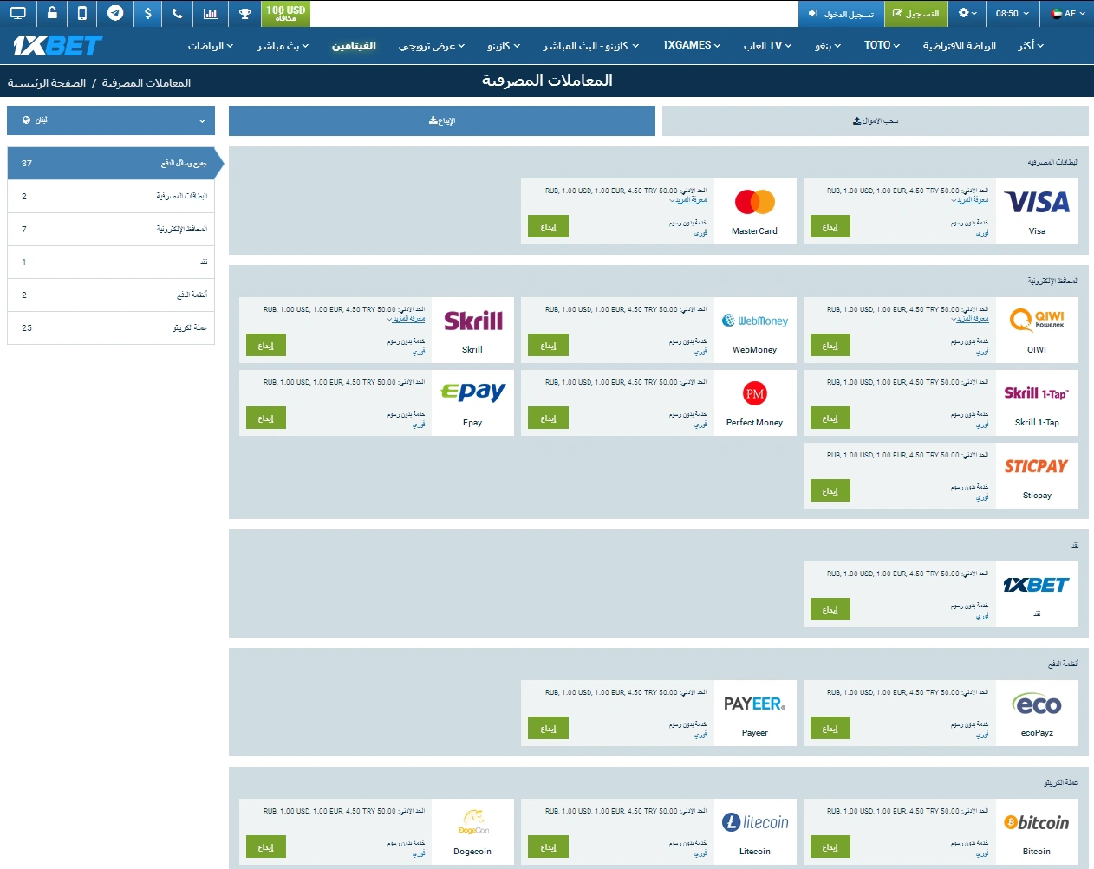Click the trophy results icon
The width and height of the screenshot is (1094, 869).
[244, 14]
